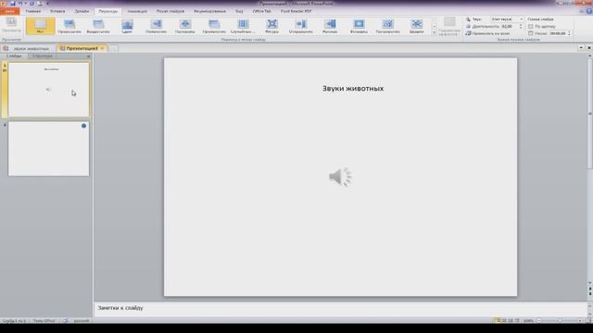Enable the 'По щелчку' (On click) checkbox

point(531,27)
